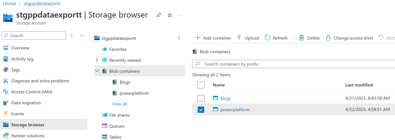Screen dimensions: 395x140
Task: Uncheck the powerplatform container checkbox
Action: [201, 110]
